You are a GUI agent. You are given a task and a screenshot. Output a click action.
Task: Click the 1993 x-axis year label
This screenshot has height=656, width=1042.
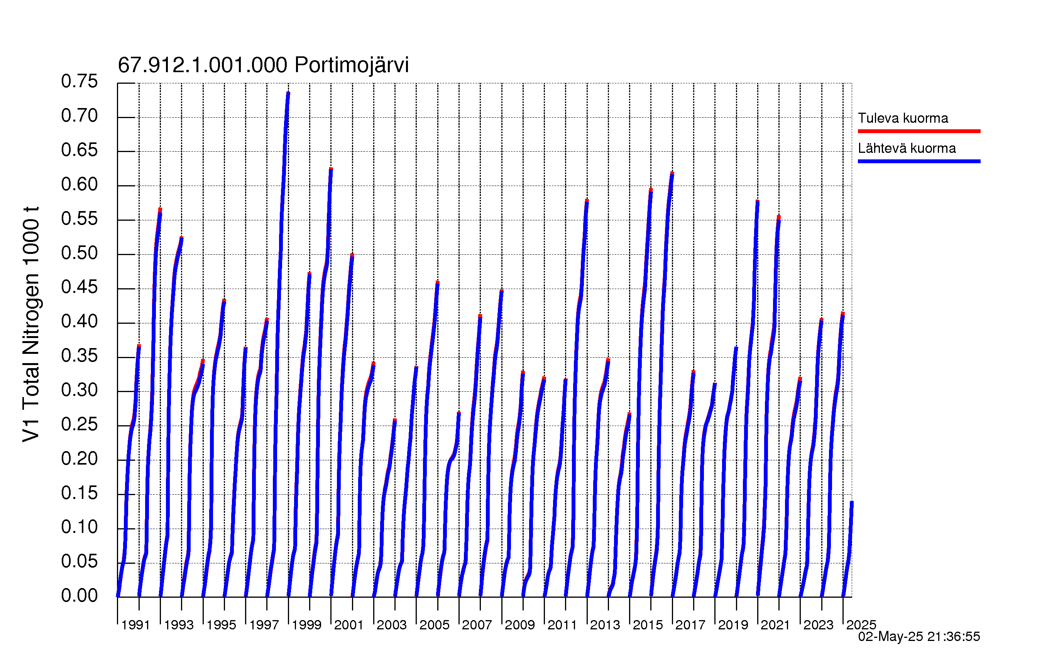(178, 625)
